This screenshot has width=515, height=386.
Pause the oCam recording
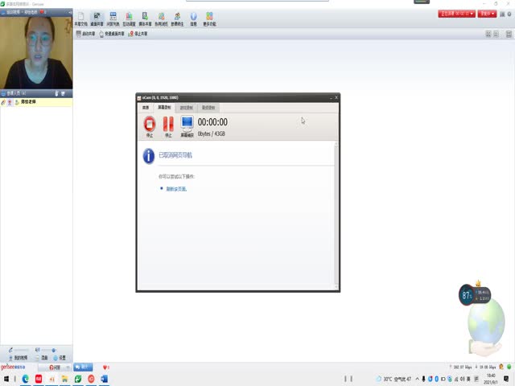click(x=168, y=125)
